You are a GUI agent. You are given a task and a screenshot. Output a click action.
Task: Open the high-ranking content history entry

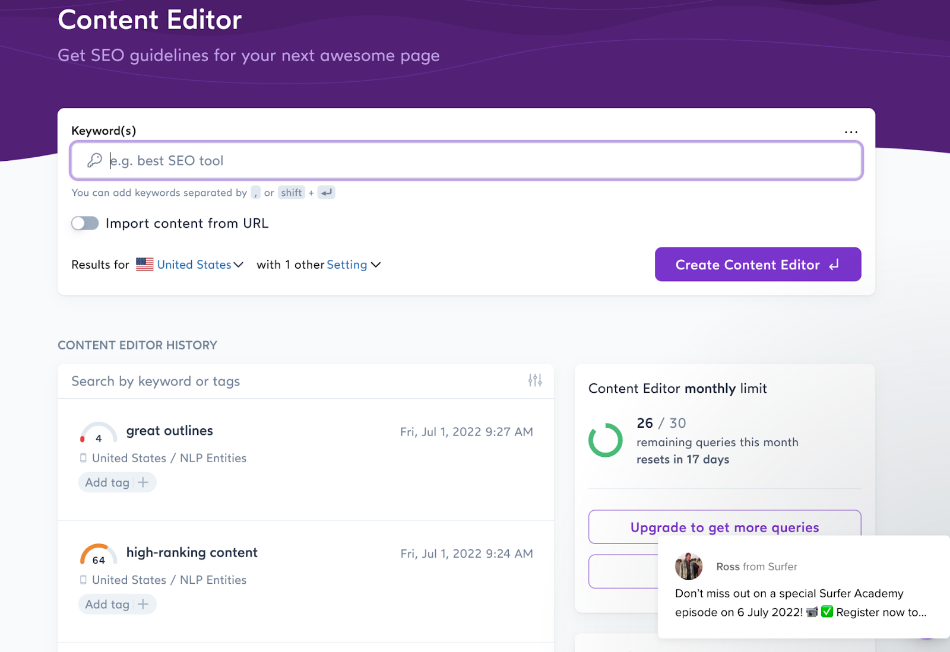(192, 552)
